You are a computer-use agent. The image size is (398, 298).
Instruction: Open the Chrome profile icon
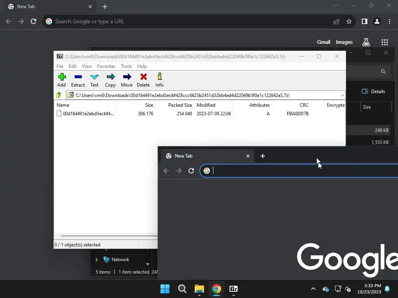click(377, 22)
